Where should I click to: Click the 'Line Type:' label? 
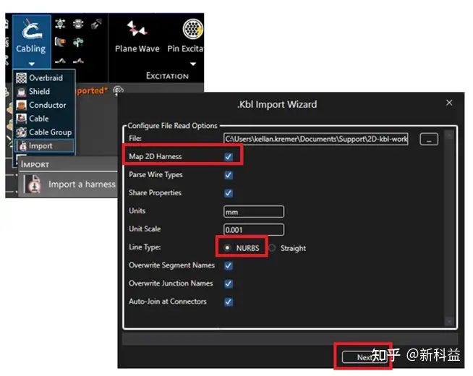[145, 247]
